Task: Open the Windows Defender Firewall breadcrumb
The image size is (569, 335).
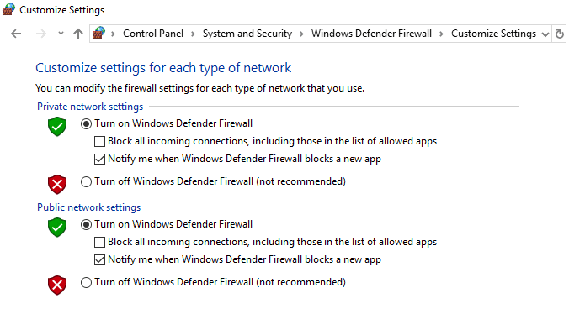Action: coord(371,34)
